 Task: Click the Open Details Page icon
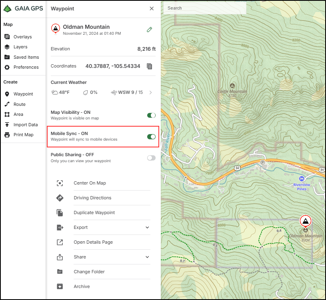(60, 242)
